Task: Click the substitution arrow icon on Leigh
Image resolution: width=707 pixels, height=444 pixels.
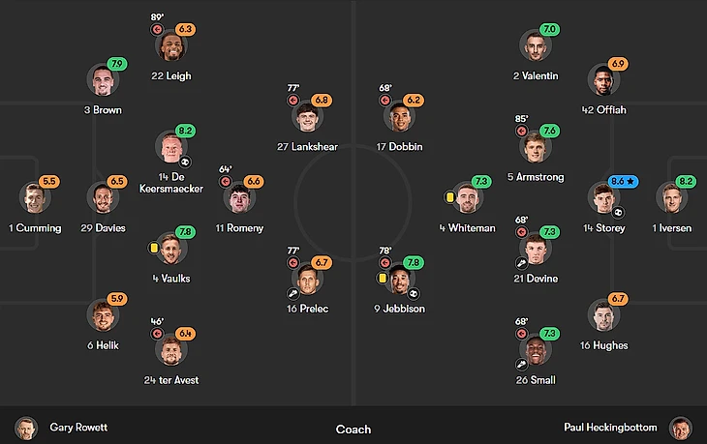Action: click(x=157, y=30)
